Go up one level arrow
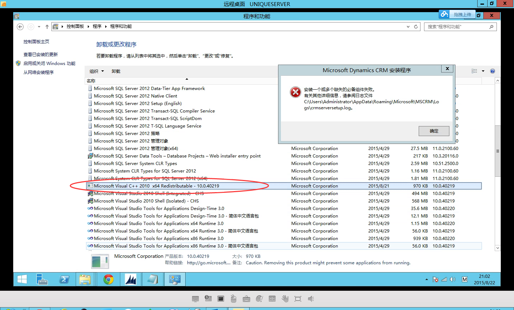 tap(47, 27)
